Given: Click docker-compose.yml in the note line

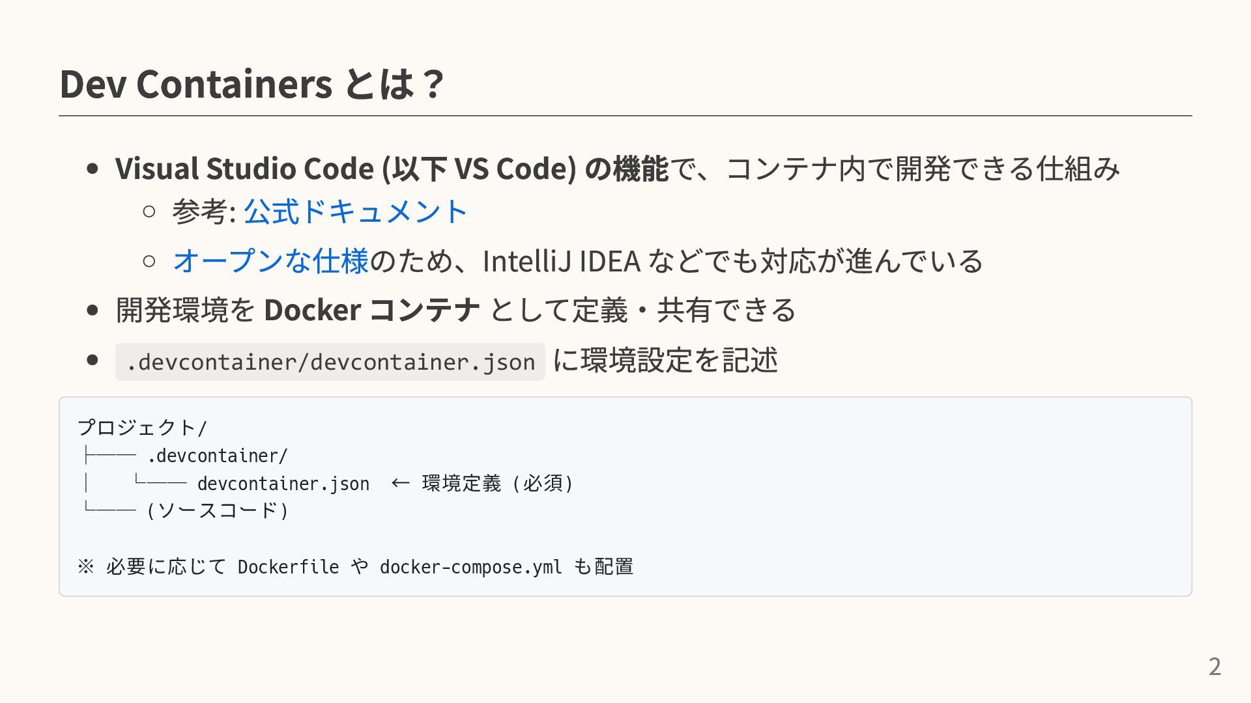Looking at the screenshot, I should pos(470,567).
